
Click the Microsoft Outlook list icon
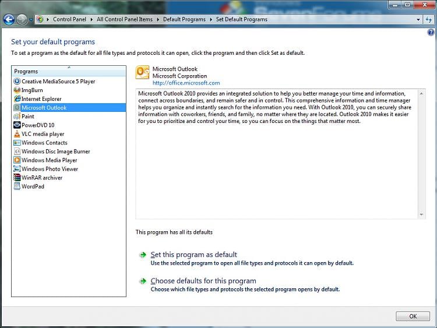coord(17,108)
